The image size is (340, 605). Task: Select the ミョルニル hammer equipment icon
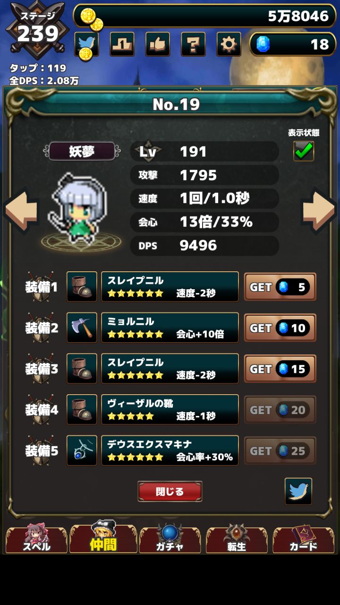coord(82,328)
